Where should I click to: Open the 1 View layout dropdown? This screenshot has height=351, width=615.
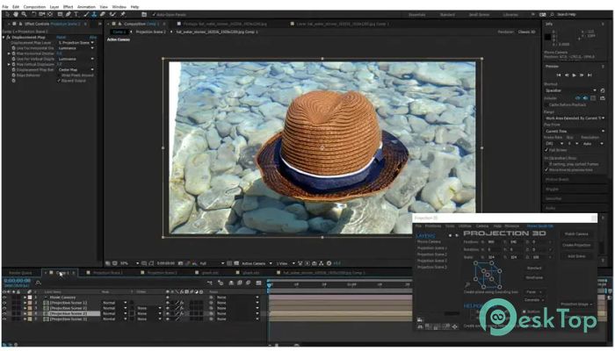tap(285, 263)
